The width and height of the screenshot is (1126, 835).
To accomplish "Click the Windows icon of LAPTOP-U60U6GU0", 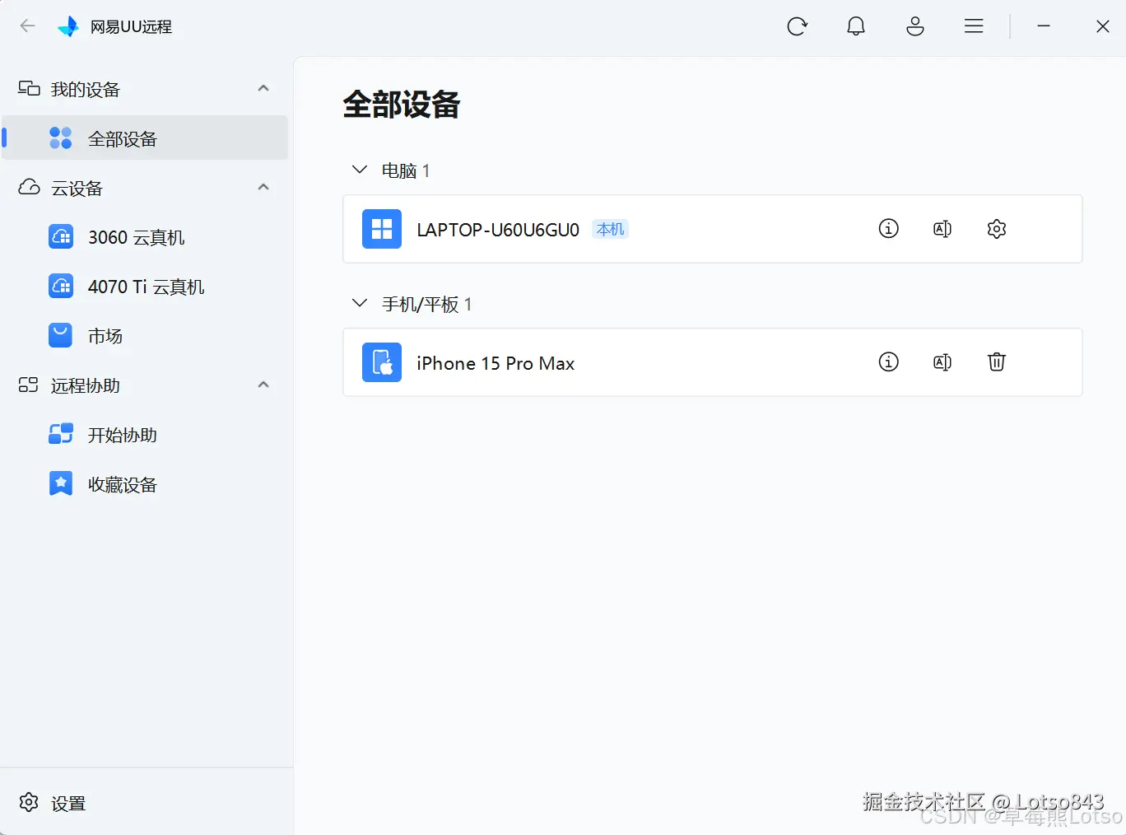I will (x=382, y=229).
